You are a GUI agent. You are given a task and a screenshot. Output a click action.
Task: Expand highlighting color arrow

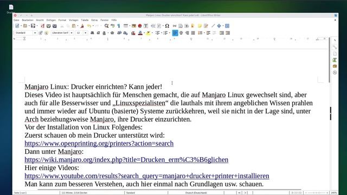(x=152, y=33)
